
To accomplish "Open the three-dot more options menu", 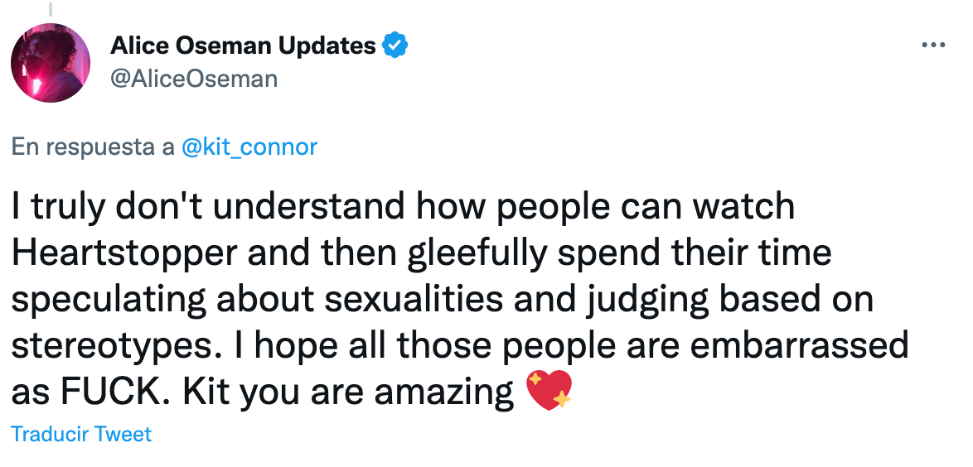I will (933, 46).
